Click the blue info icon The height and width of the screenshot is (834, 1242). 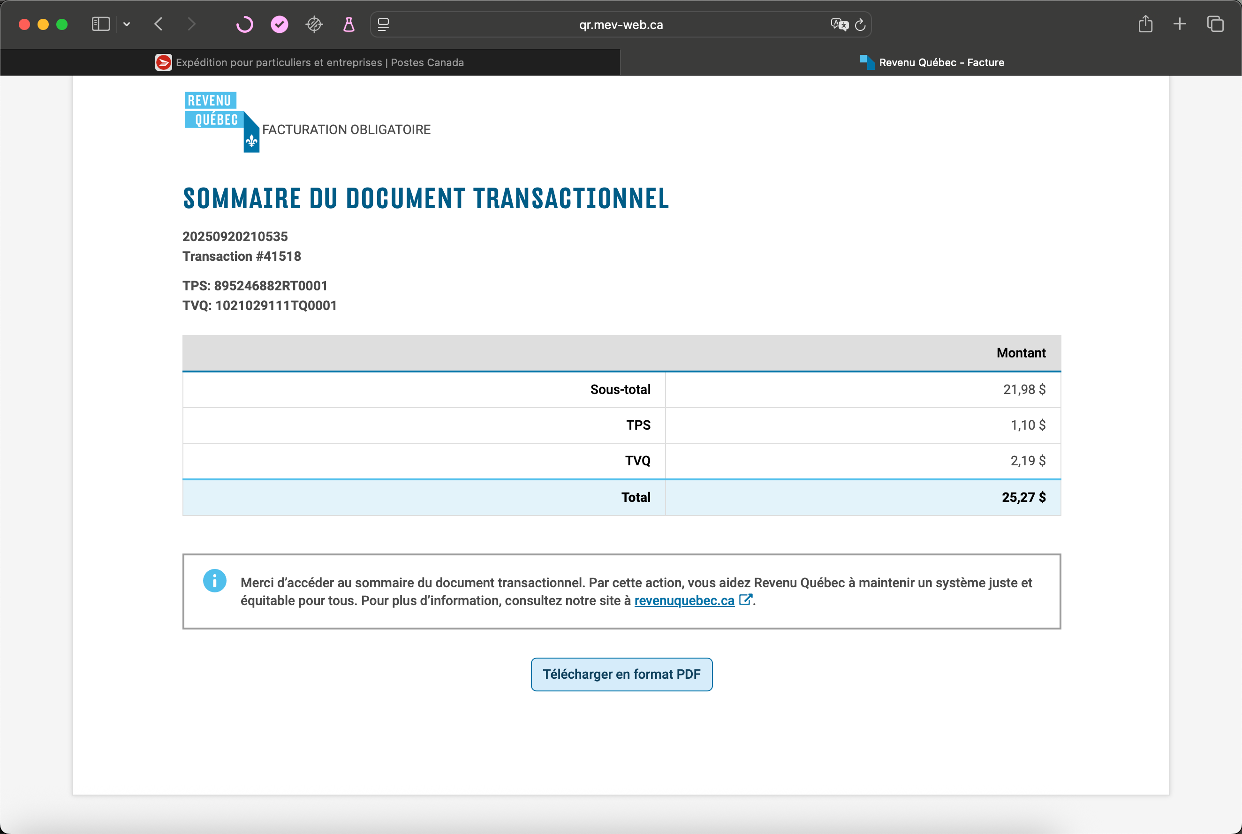point(214,581)
